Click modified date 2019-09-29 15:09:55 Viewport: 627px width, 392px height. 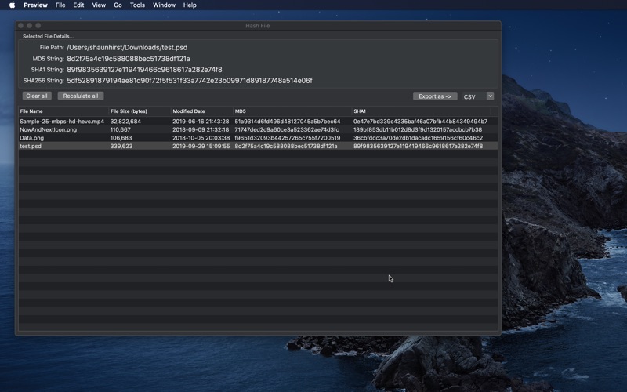click(x=201, y=147)
